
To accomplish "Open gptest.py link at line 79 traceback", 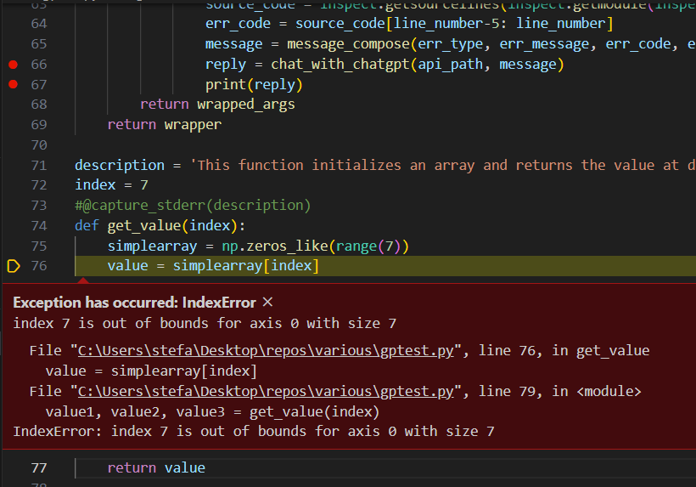I will [x=266, y=392].
